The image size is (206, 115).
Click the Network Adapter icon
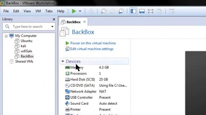(x=67, y=91)
